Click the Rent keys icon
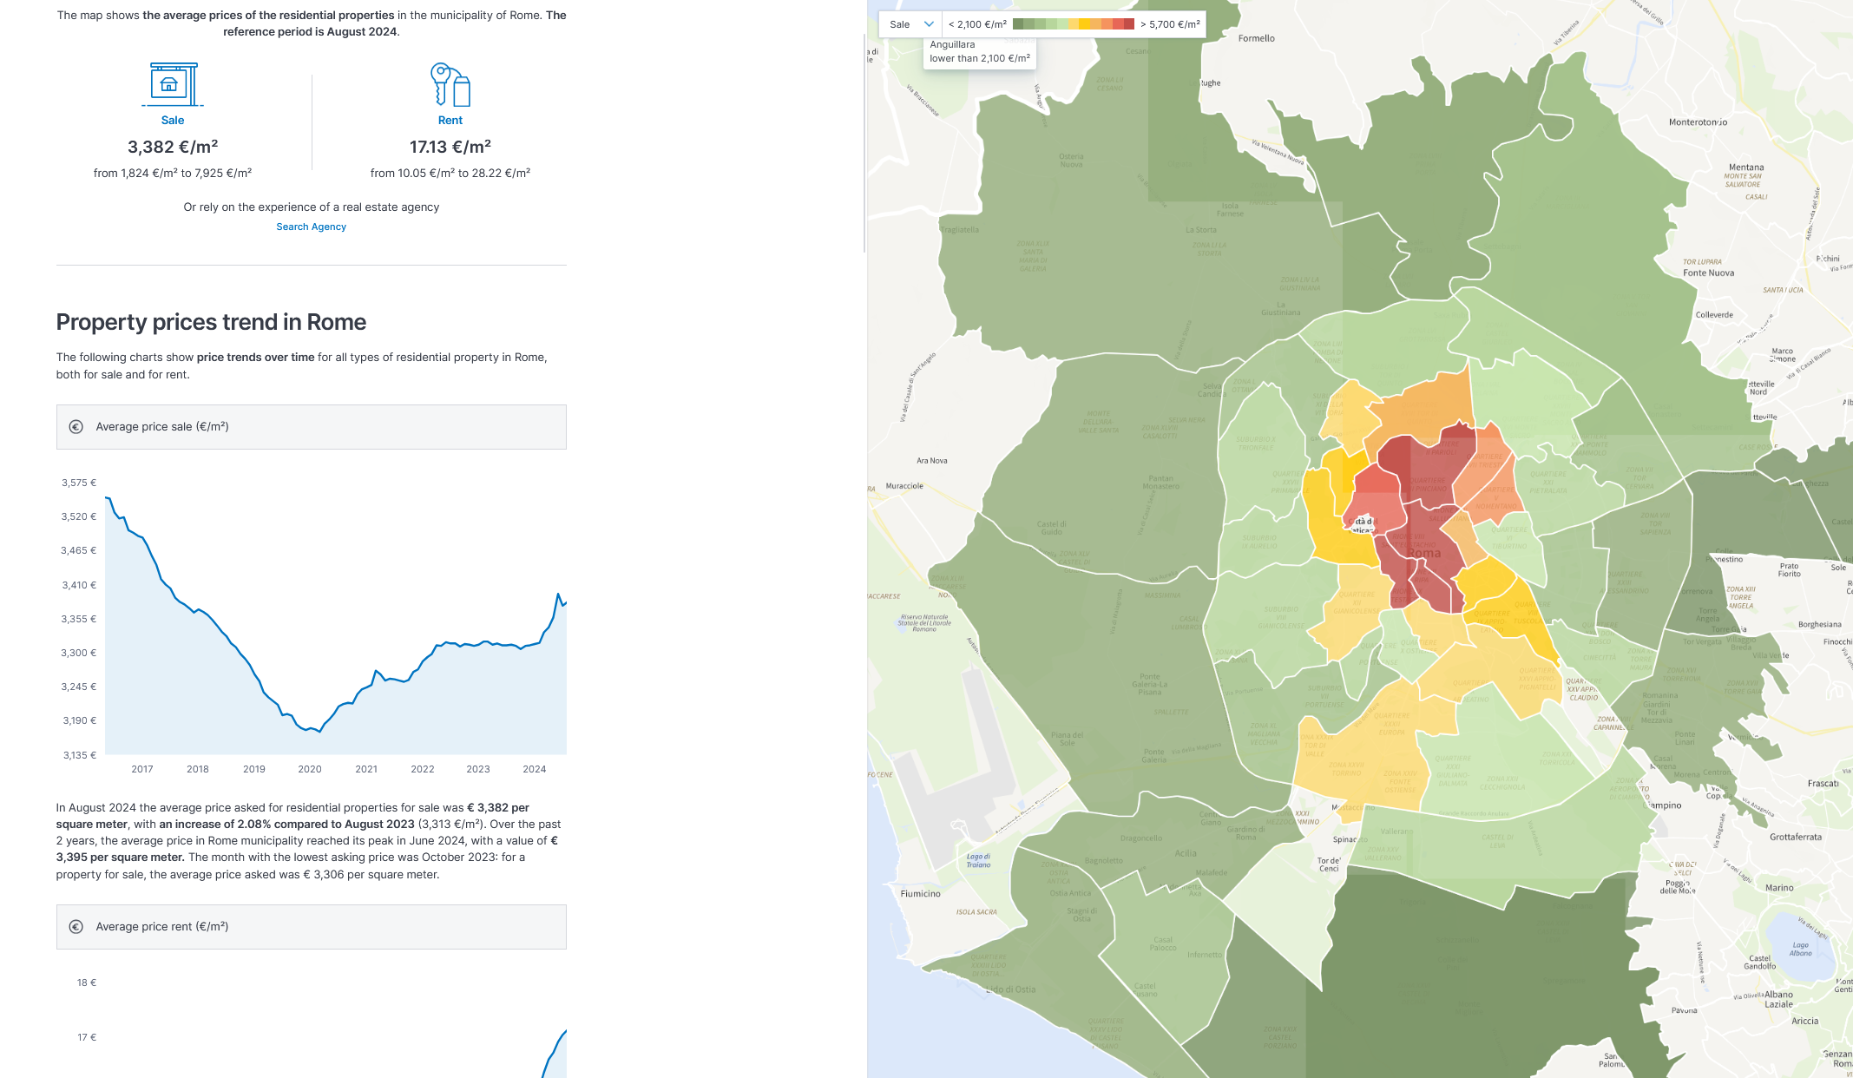1853x1078 pixels. pos(450,84)
